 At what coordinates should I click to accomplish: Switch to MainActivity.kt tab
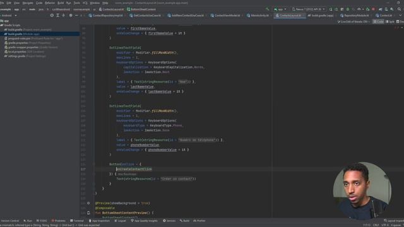pyautogui.click(x=258, y=15)
